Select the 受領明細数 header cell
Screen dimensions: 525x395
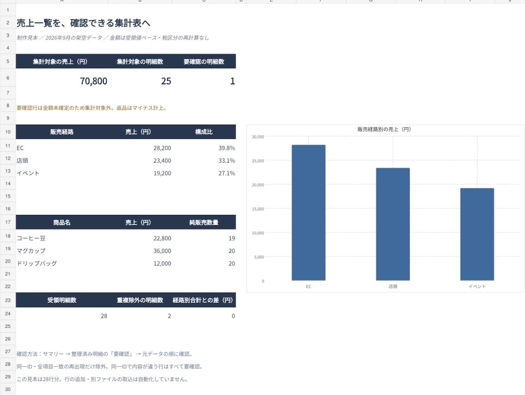click(x=62, y=300)
